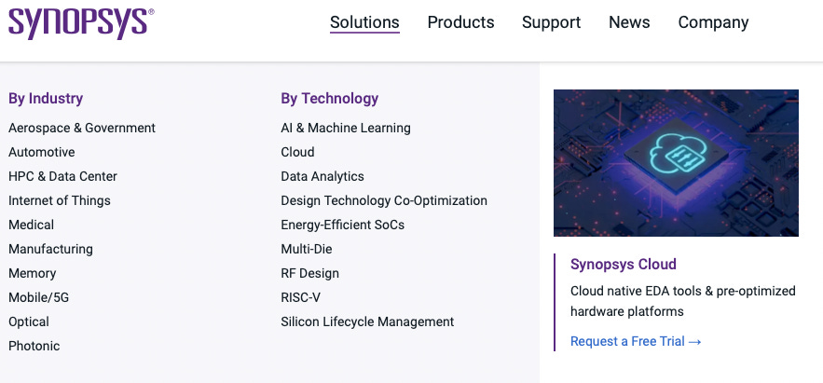Open the Support menu
This screenshot has height=383, width=823.
(551, 22)
